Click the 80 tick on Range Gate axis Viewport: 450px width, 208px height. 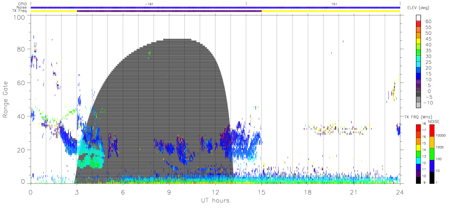coord(21,49)
